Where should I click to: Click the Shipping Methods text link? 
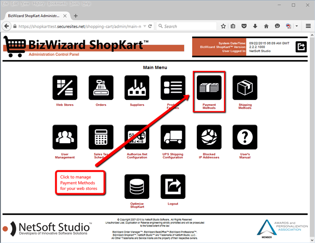coord(245,106)
